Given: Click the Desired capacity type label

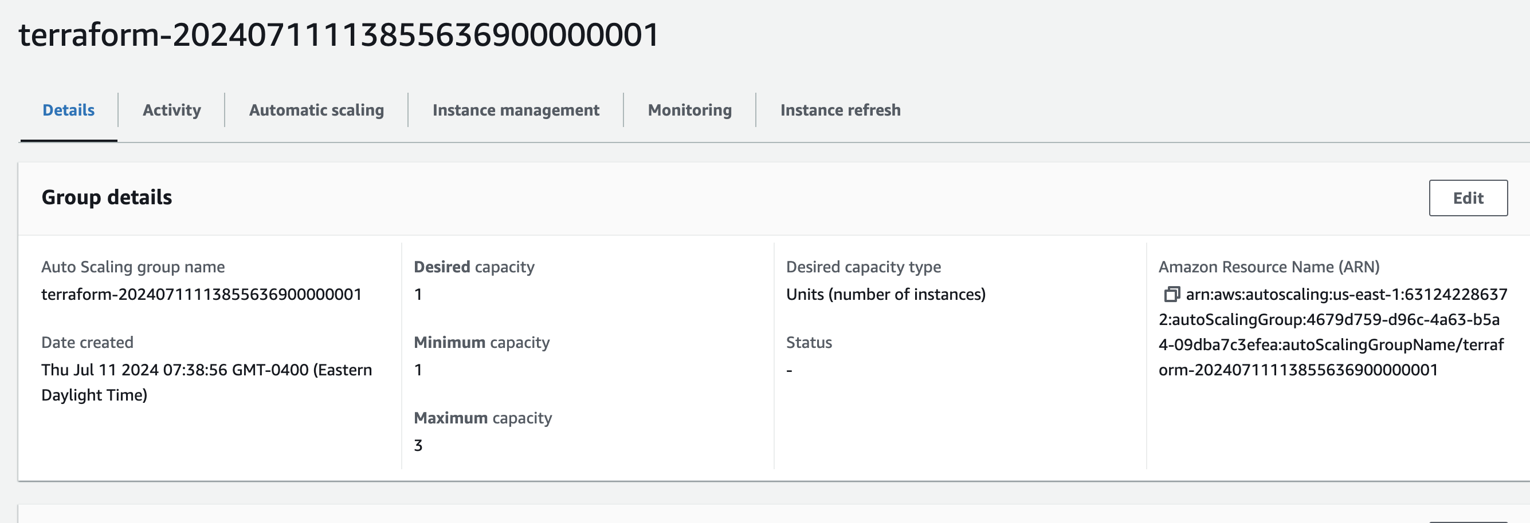Looking at the screenshot, I should 863,267.
